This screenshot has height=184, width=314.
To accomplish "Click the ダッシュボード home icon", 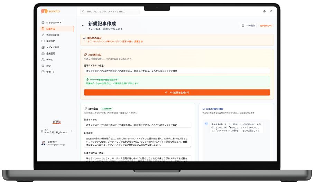I will pyautogui.click(x=43, y=22).
